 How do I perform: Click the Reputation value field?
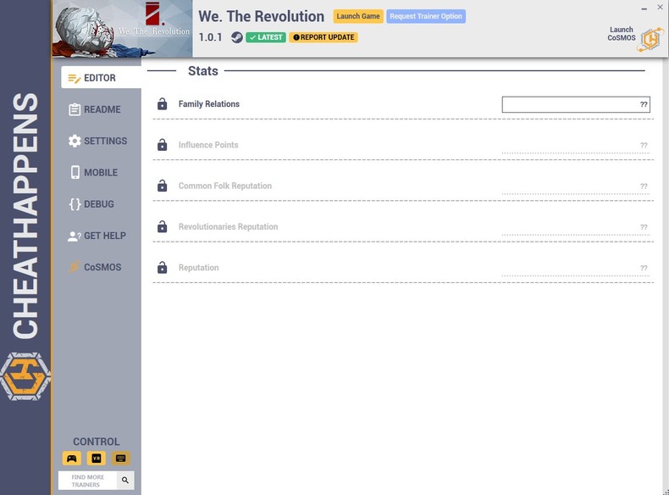coord(576,268)
